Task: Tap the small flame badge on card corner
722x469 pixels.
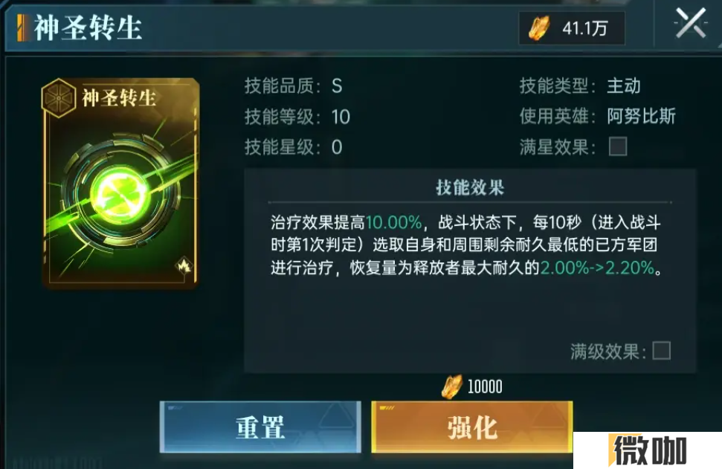Action: 184,265
